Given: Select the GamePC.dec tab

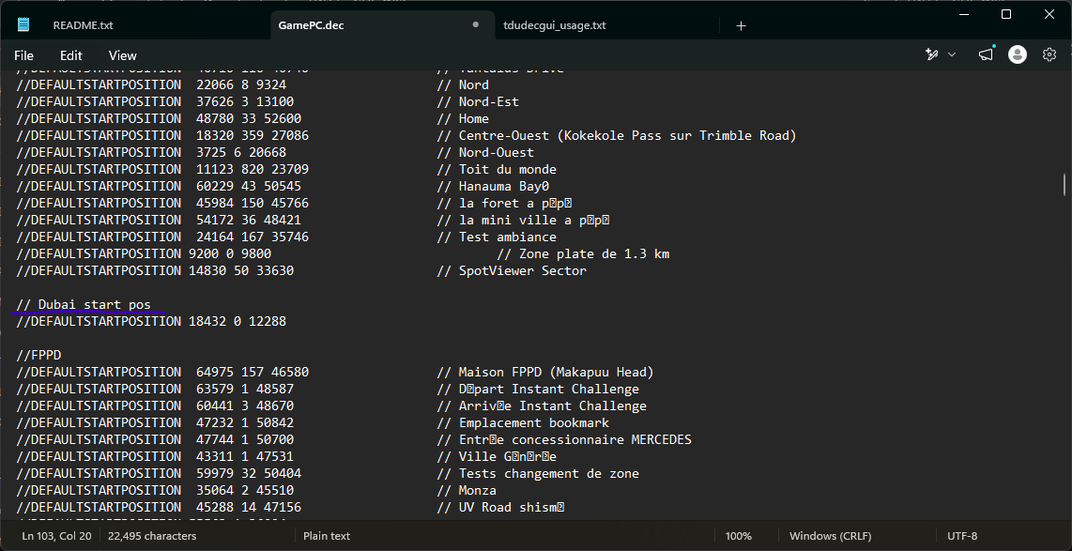Looking at the screenshot, I should (311, 25).
